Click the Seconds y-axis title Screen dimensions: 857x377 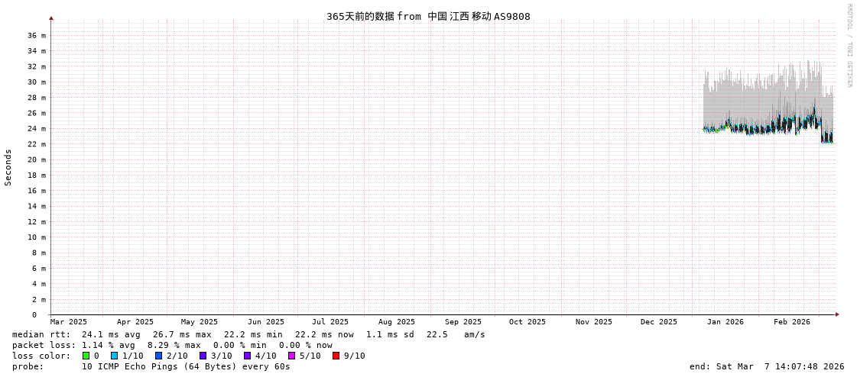[x=8, y=167]
